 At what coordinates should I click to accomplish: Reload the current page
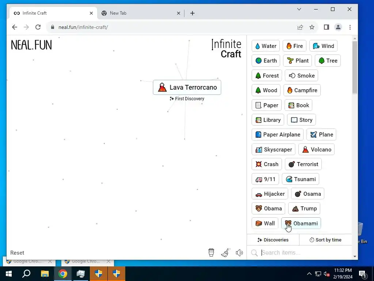[38, 27]
